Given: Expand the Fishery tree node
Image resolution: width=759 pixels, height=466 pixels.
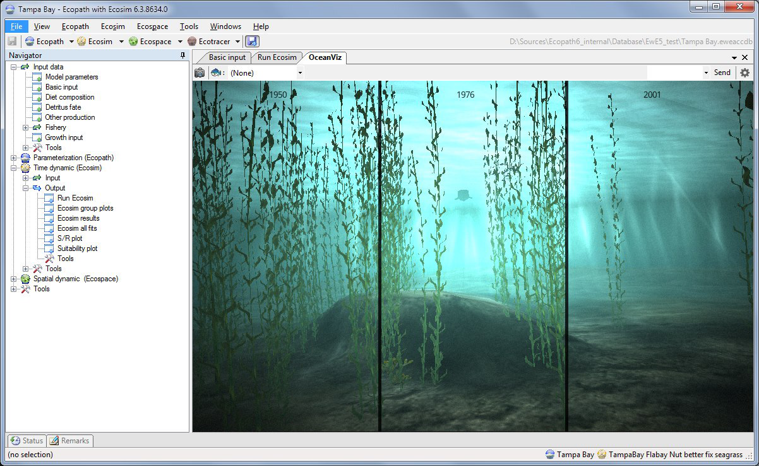Looking at the screenshot, I should coord(26,127).
